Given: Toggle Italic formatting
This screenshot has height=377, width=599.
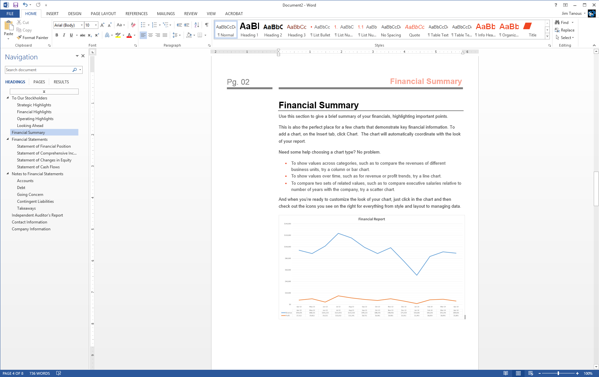Looking at the screenshot, I should pos(64,35).
